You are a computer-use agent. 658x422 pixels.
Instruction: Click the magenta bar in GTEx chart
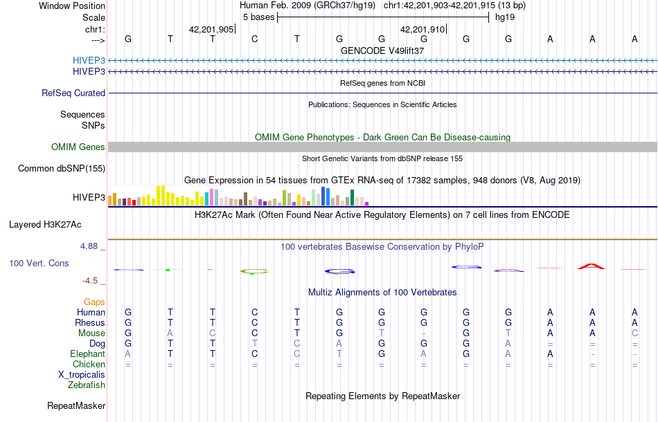tap(367, 203)
